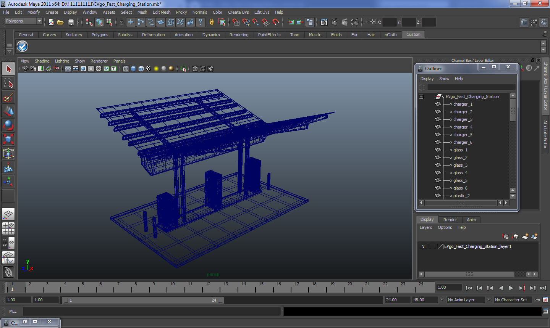Viewport: 550px width, 328px height.
Task: Open the Polygons menu set dropdown
Action: pyautogui.click(x=23, y=21)
